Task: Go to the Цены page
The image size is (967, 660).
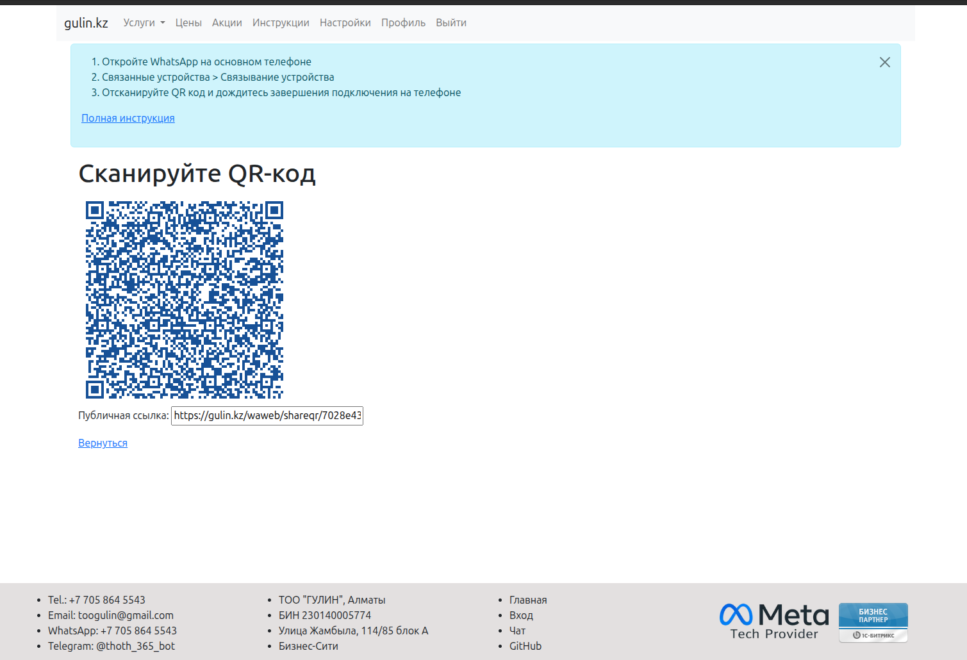Action: tap(188, 23)
